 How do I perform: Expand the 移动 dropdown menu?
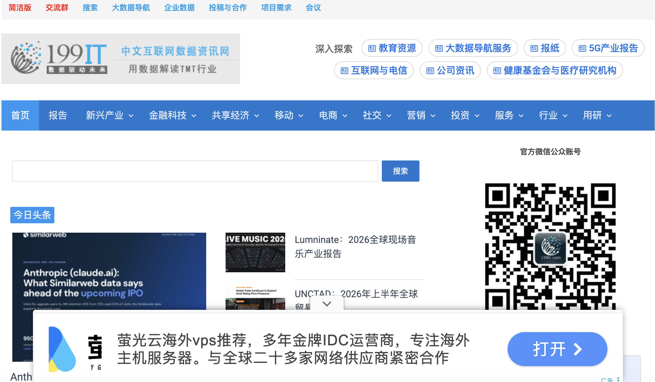pos(289,116)
